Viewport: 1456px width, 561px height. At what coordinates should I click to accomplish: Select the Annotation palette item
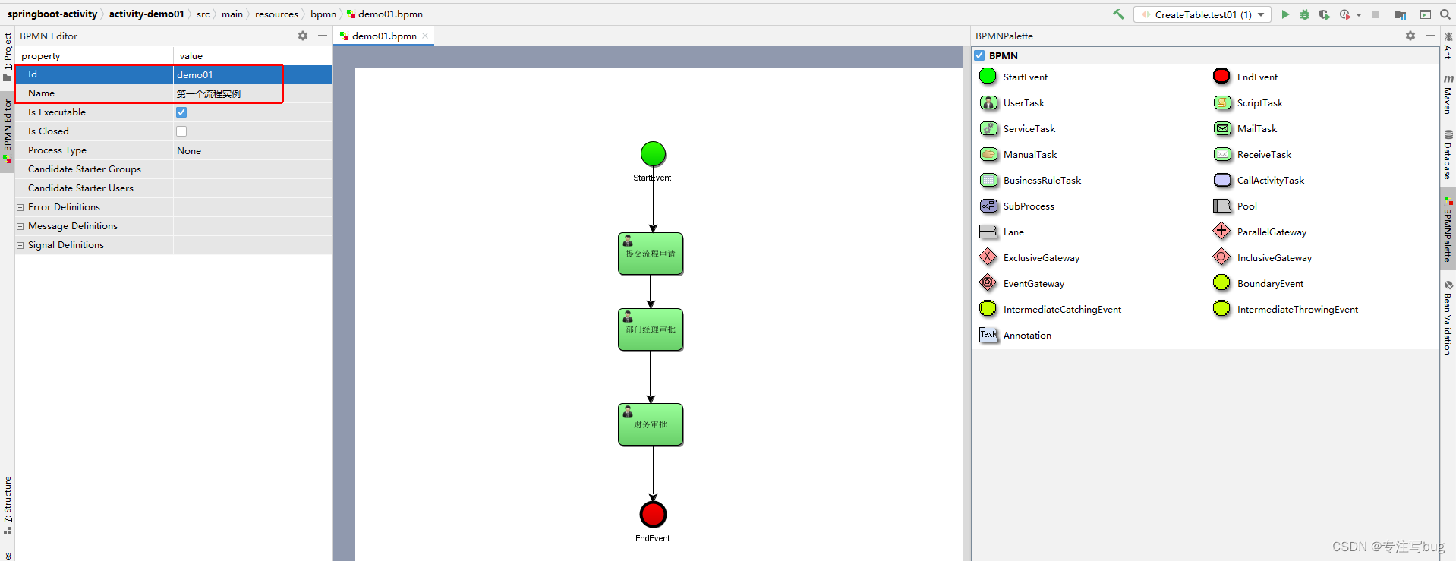coord(1015,336)
